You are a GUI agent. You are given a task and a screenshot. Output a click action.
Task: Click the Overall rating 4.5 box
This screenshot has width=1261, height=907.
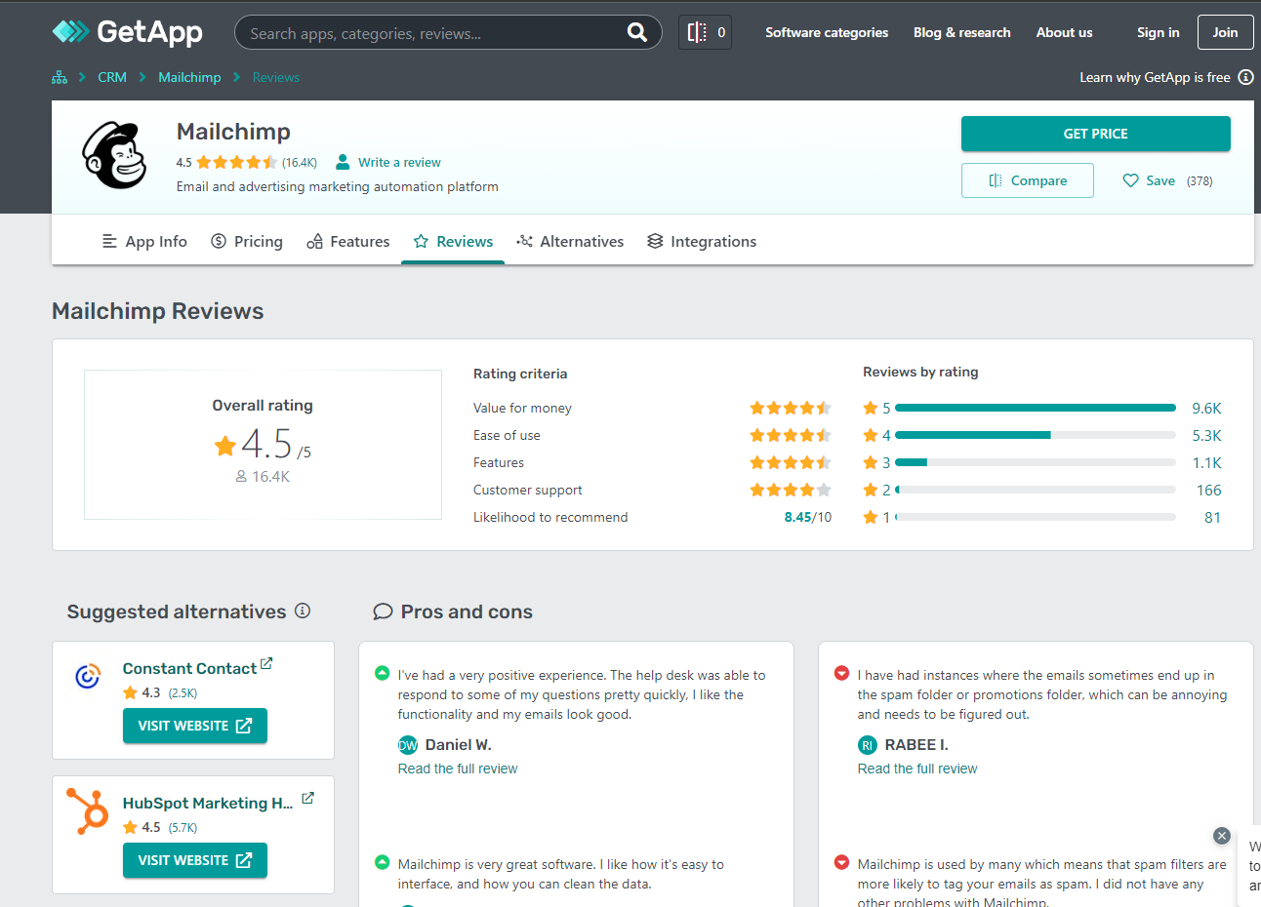[x=263, y=445]
